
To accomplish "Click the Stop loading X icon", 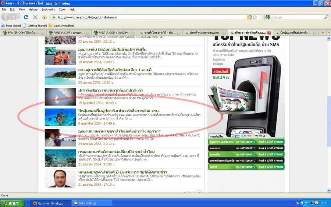I will coord(35,17).
